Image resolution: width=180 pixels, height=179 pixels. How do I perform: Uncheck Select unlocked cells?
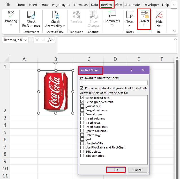coord(82,102)
